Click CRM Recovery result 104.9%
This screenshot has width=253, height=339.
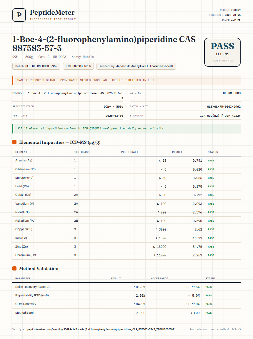pyautogui.click(x=140, y=304)
